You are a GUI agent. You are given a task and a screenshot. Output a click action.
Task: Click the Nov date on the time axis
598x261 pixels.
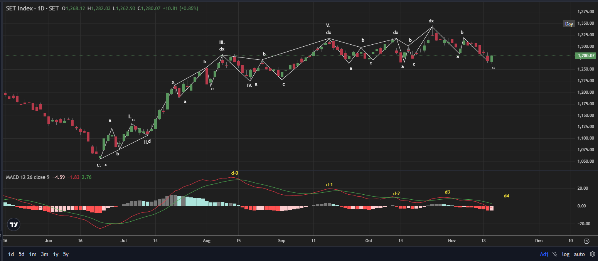pos(452,241)
